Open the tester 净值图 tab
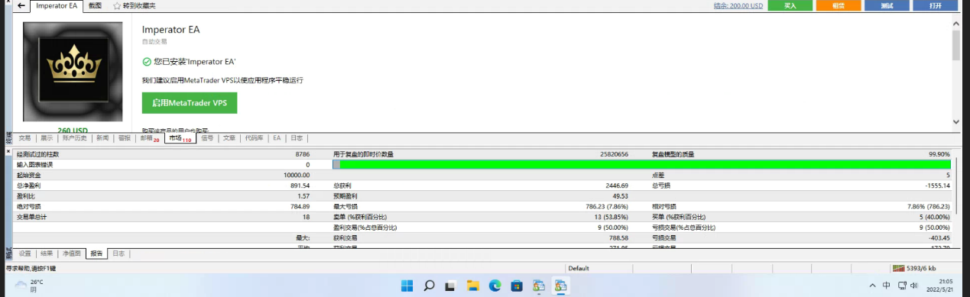970x297 pixels. click(72, 253)
